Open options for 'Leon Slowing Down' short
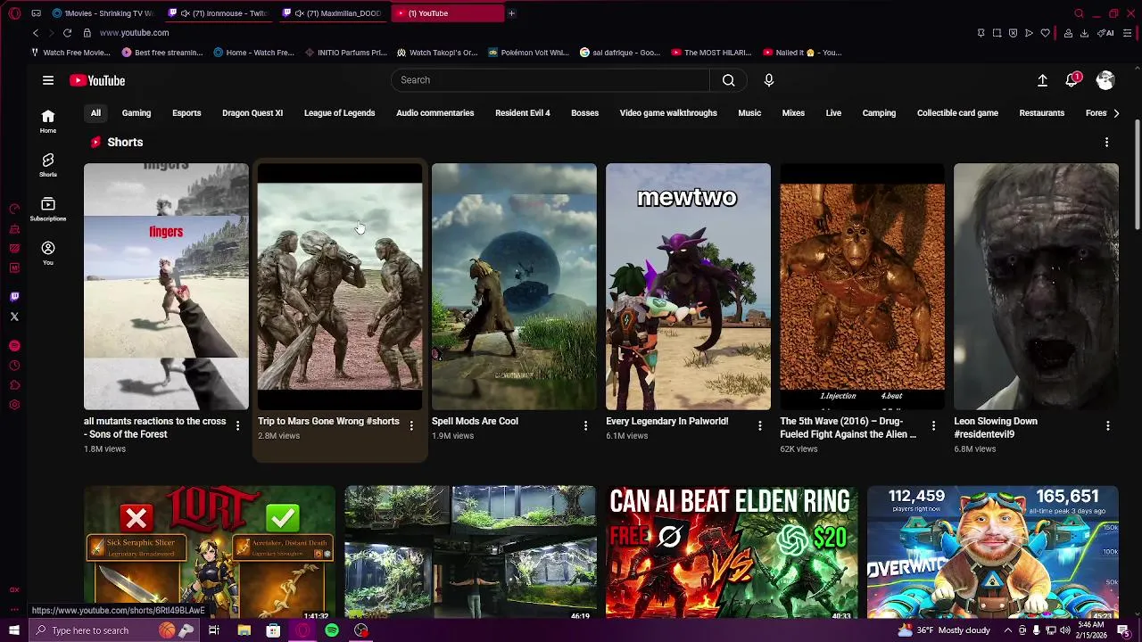The width and height of the screenshot is (1142, 642). click(1107, 426)
